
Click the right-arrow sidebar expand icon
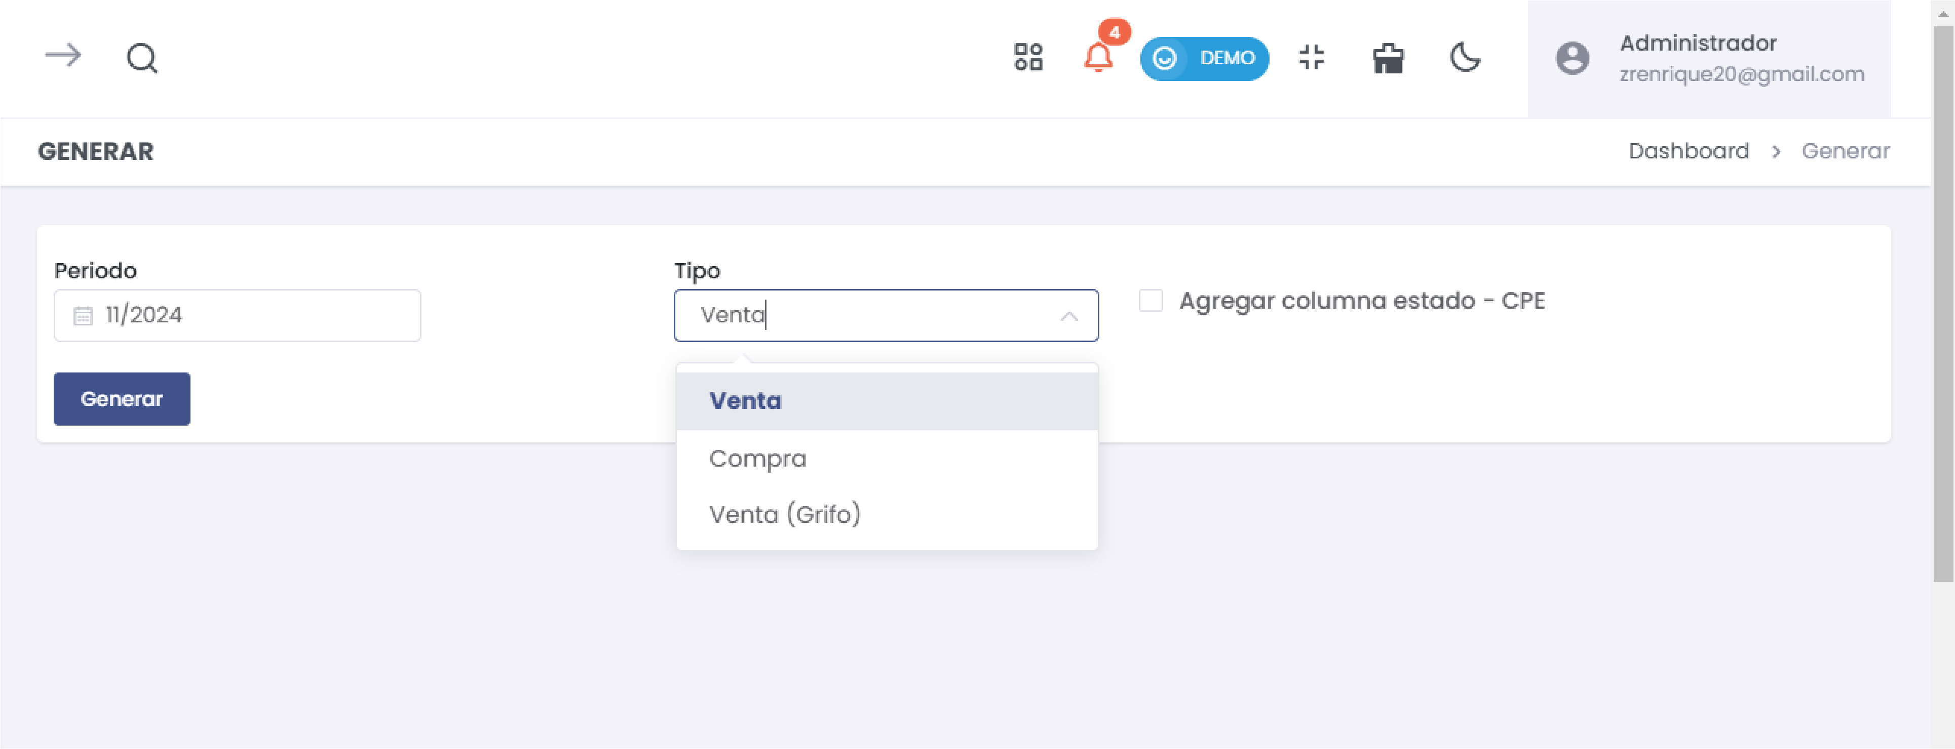coord(63,56)
